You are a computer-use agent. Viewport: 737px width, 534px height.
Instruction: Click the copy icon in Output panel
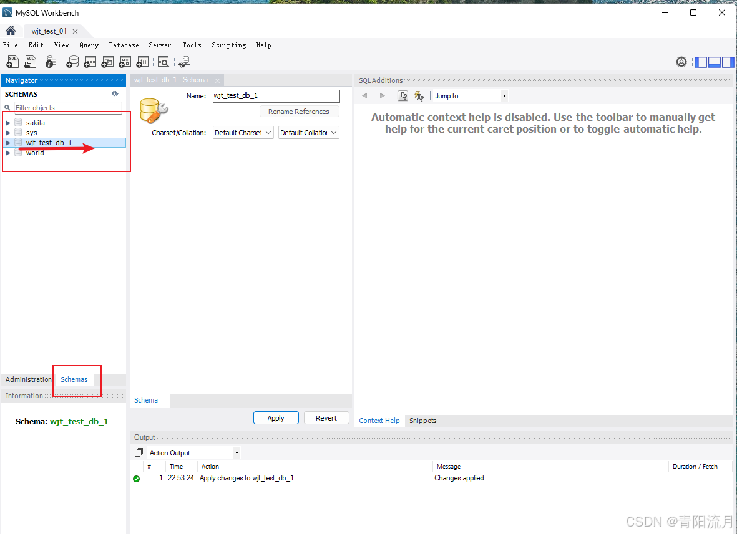tap(139, 453)
